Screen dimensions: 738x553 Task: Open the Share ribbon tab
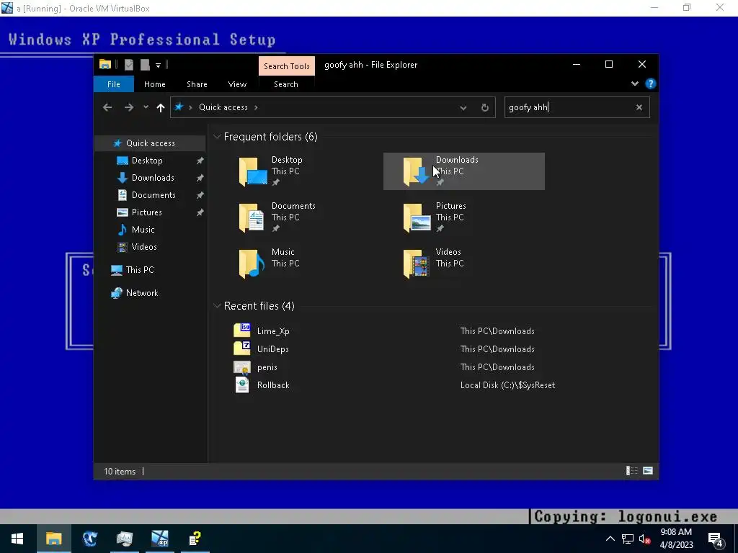coord(197,84)
